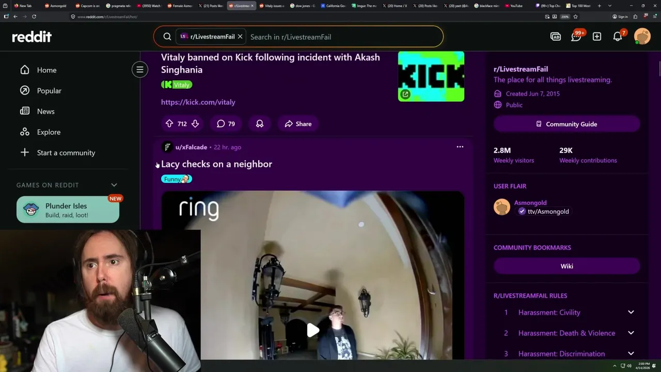Open the chat messages icon

click(576, 37)
